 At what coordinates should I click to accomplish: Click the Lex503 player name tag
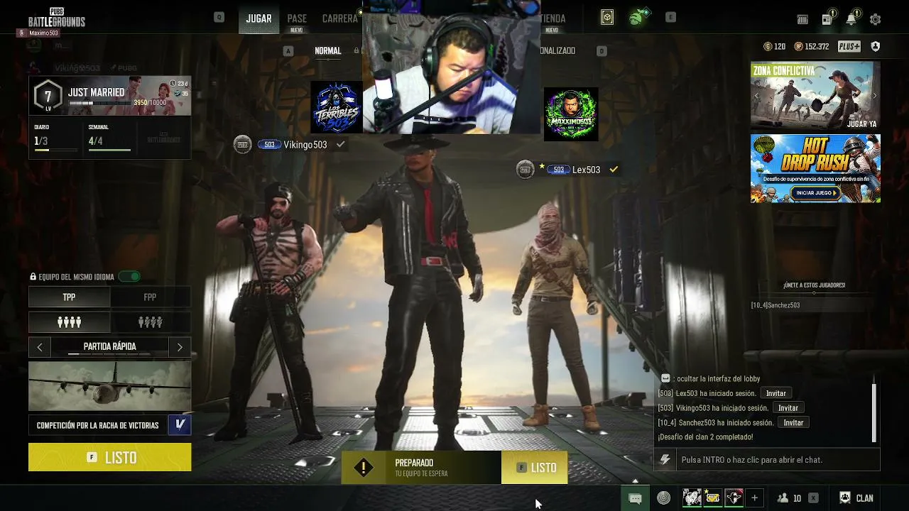587,170
